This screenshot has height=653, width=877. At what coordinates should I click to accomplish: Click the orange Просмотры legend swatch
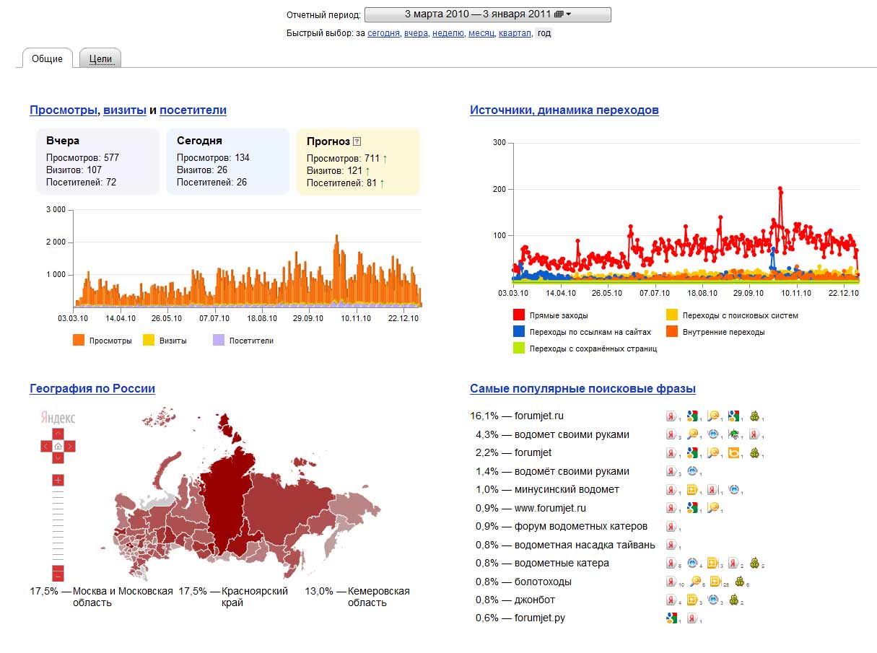coord(79,341)
